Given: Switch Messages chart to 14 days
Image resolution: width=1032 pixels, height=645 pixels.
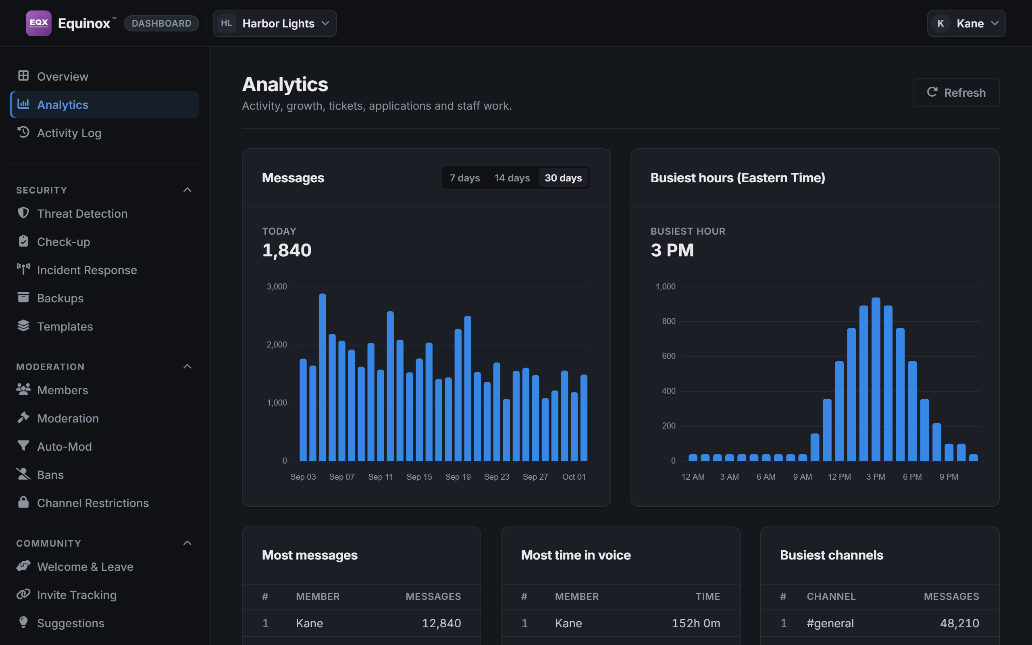Looking at the screenshot, I should click(x=512, y=177).
